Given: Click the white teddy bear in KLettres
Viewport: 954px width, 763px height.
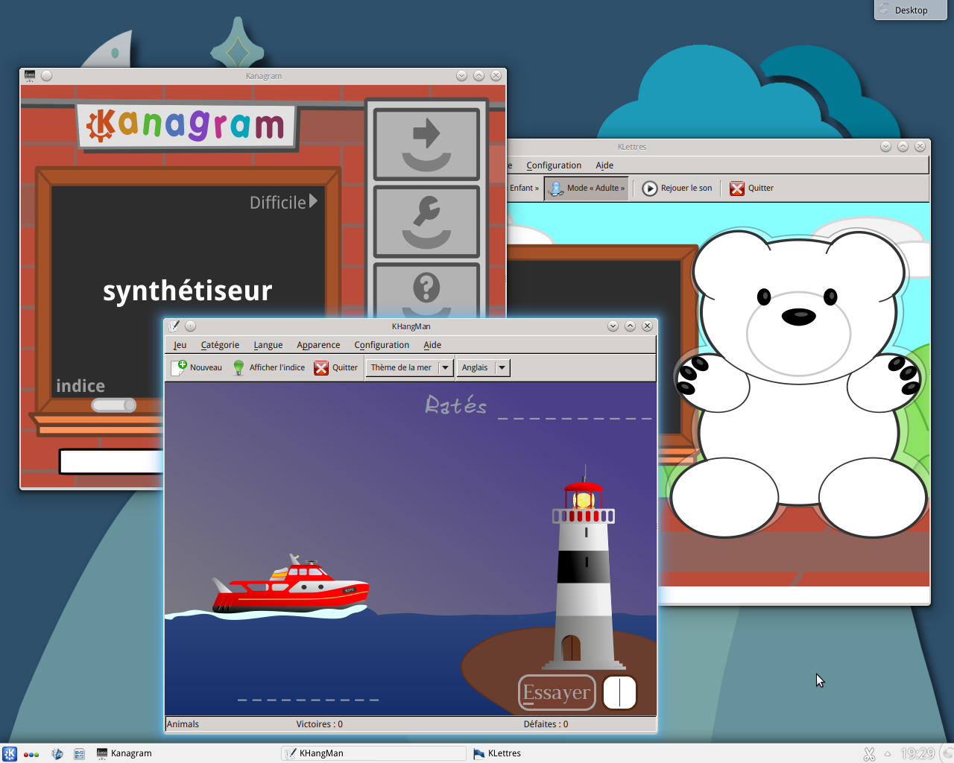Looking at the screenshot, I should pos(798,384).
